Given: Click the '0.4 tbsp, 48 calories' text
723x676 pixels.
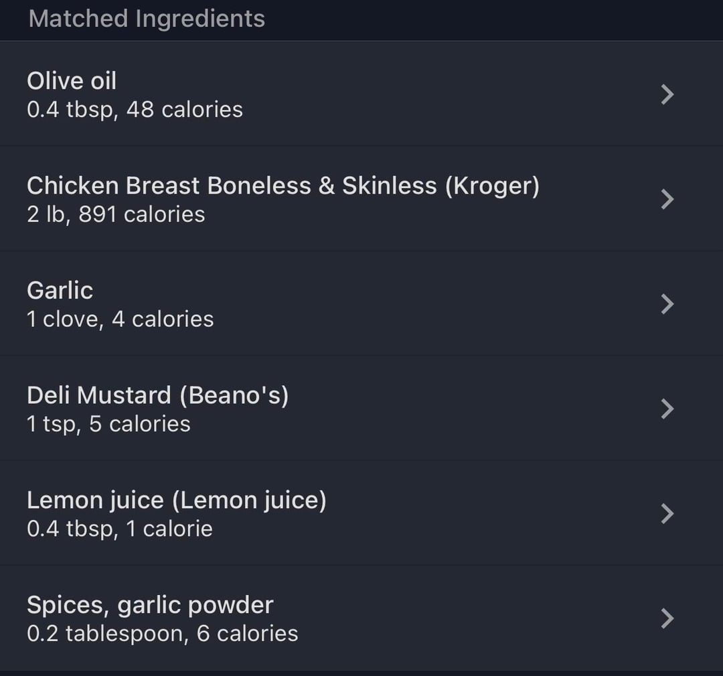Looking at the screenshot, I should (x=135, y=110).
